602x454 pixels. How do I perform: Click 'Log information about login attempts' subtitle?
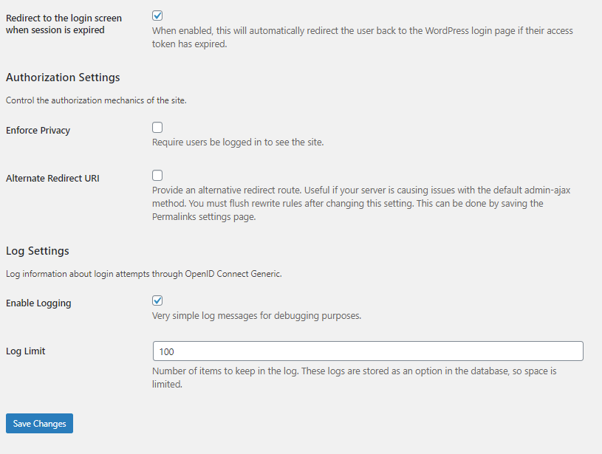[x=143, y=274]
